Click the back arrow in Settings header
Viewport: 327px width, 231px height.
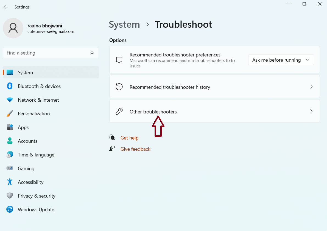(5, 7)
